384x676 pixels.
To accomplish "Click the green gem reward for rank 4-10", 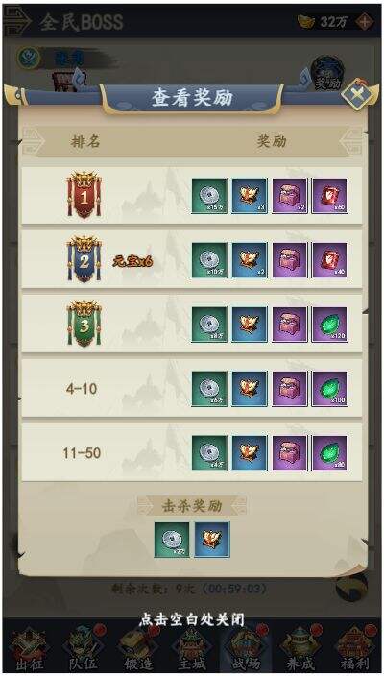I will [329, 389].
